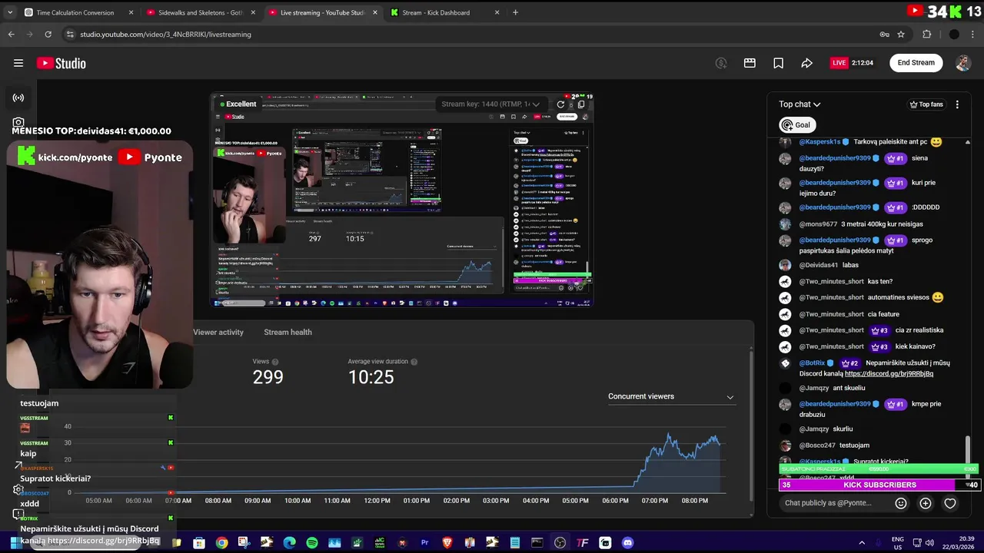Viewport: 984px width, 553px height.
Task: Click End Stream button
Action: click(916, 63)
